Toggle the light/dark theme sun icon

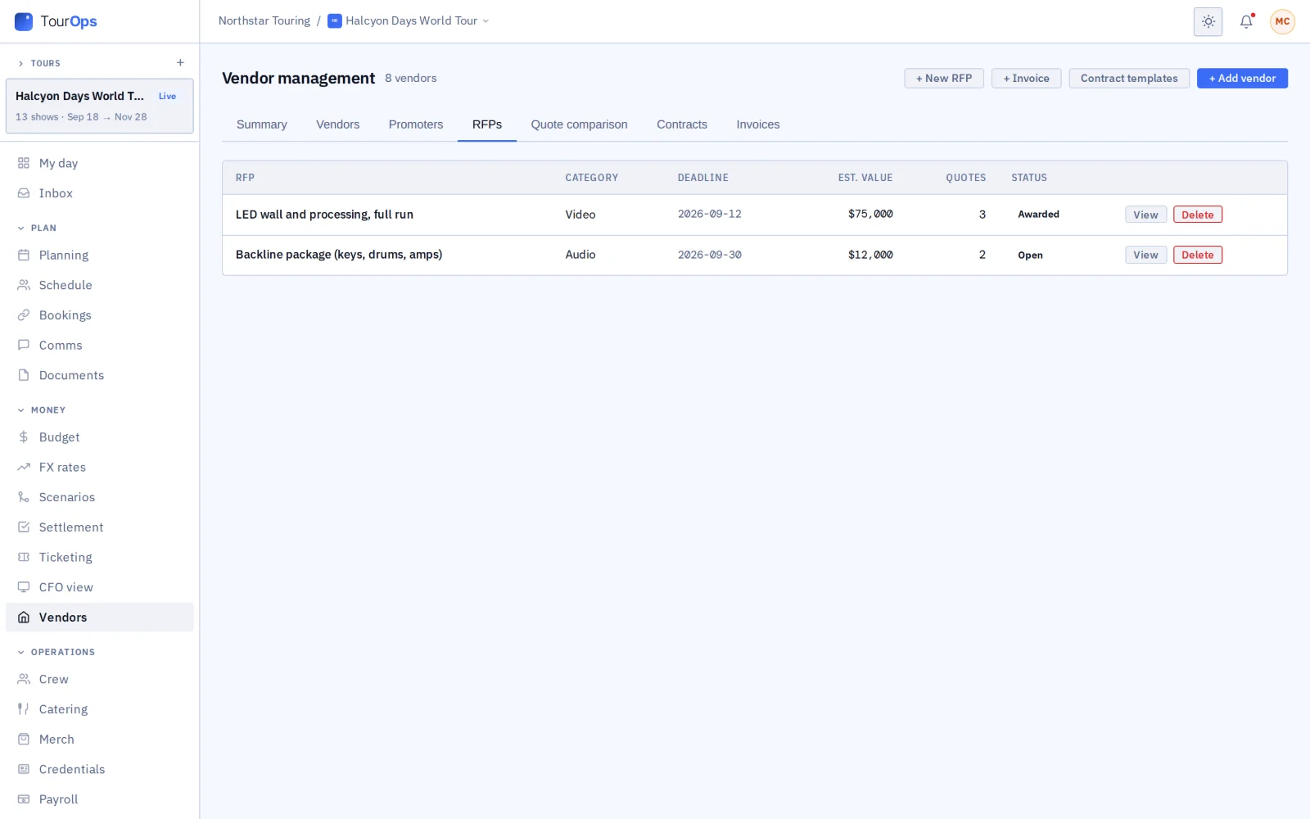1208,21
